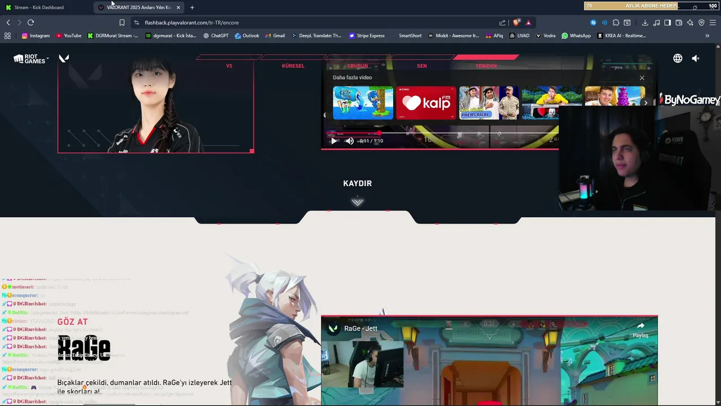
Task: Open the KREA AI bookmark
Action: 621,36
